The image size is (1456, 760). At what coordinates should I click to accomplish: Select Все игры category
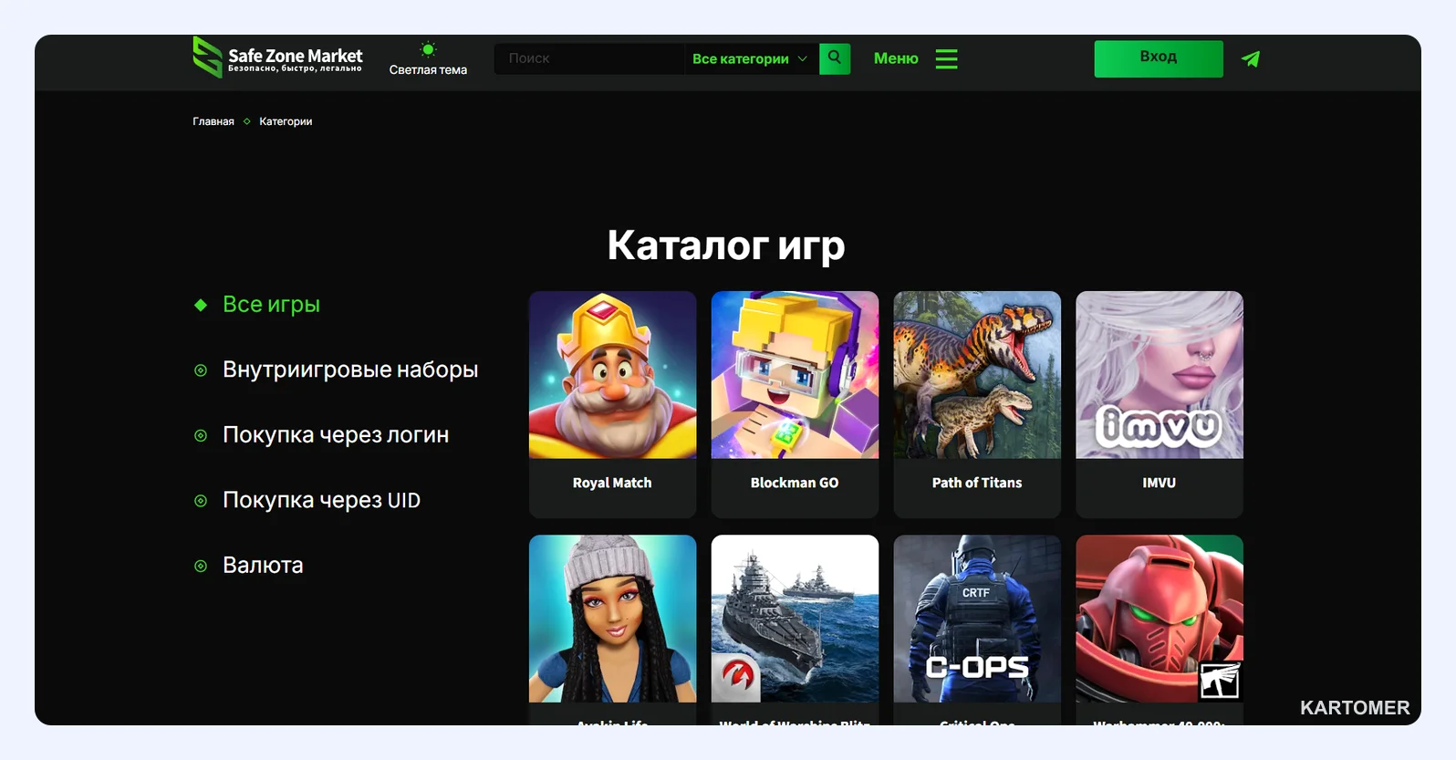(271, 305)
